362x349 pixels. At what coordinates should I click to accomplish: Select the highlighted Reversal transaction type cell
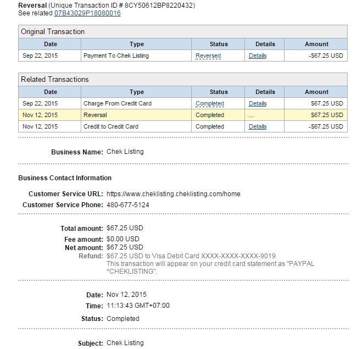pos(95,115)
